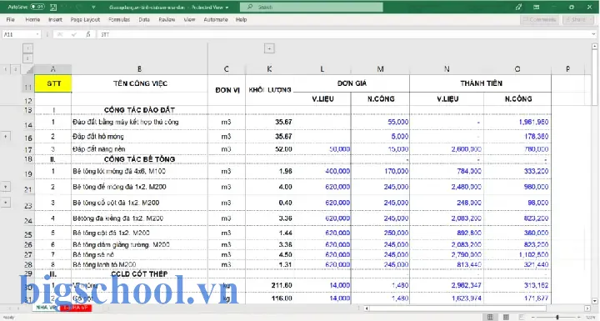Click cell 'Bê tông lót móng đá 4x6, M100'
Image resolution: width=600 pixels, height=321 pixels.
[x=140, y=171]
